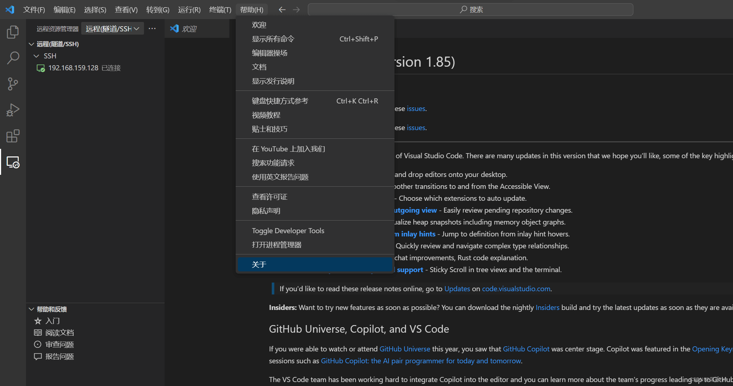Choose 文档 menu entry

[x=315, y=67]
